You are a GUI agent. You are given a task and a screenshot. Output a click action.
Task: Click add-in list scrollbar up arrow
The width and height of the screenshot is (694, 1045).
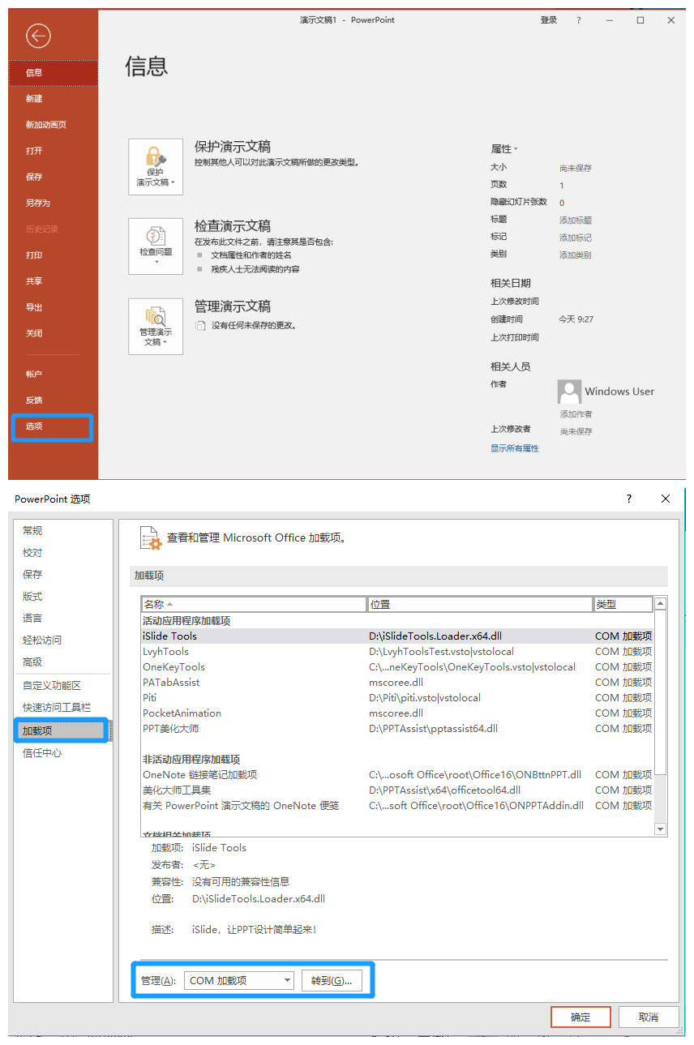(660, 604)
